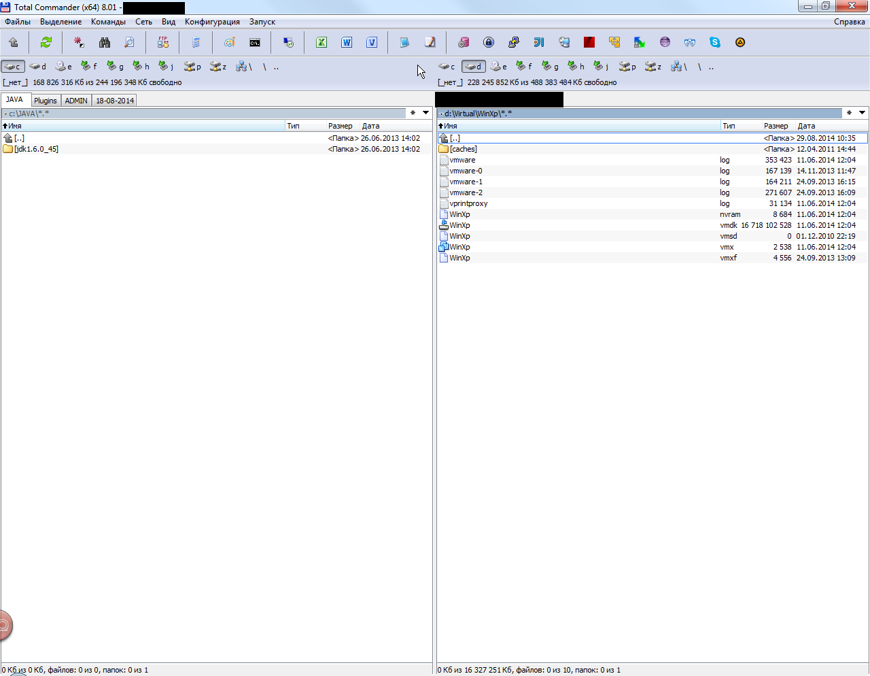Open file search with binoculars icon
870x676 pixels.
(104, 42)
